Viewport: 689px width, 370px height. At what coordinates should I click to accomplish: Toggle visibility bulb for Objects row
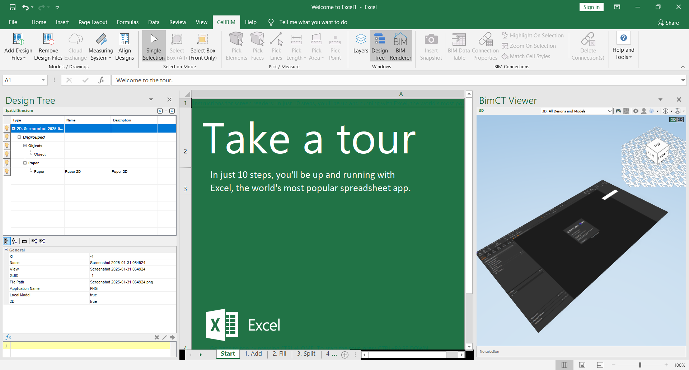7,145
